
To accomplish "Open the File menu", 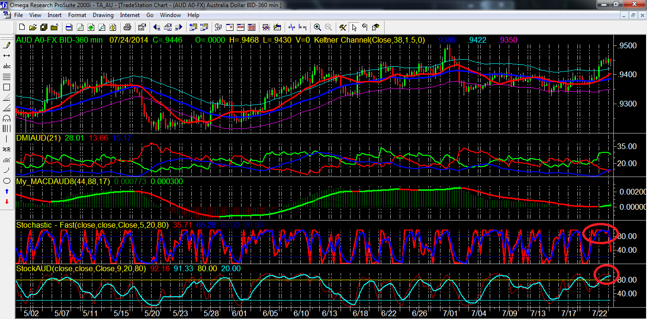I will pos(18,15).
